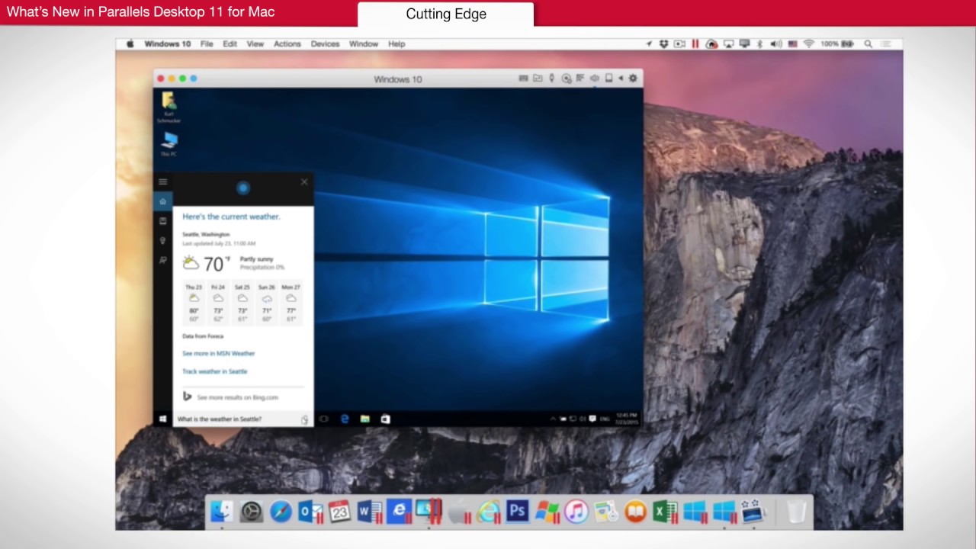Click Parallels titlebar microphone icon
The height and width of the screenshot is (549, 976).
tap(552, 79)
